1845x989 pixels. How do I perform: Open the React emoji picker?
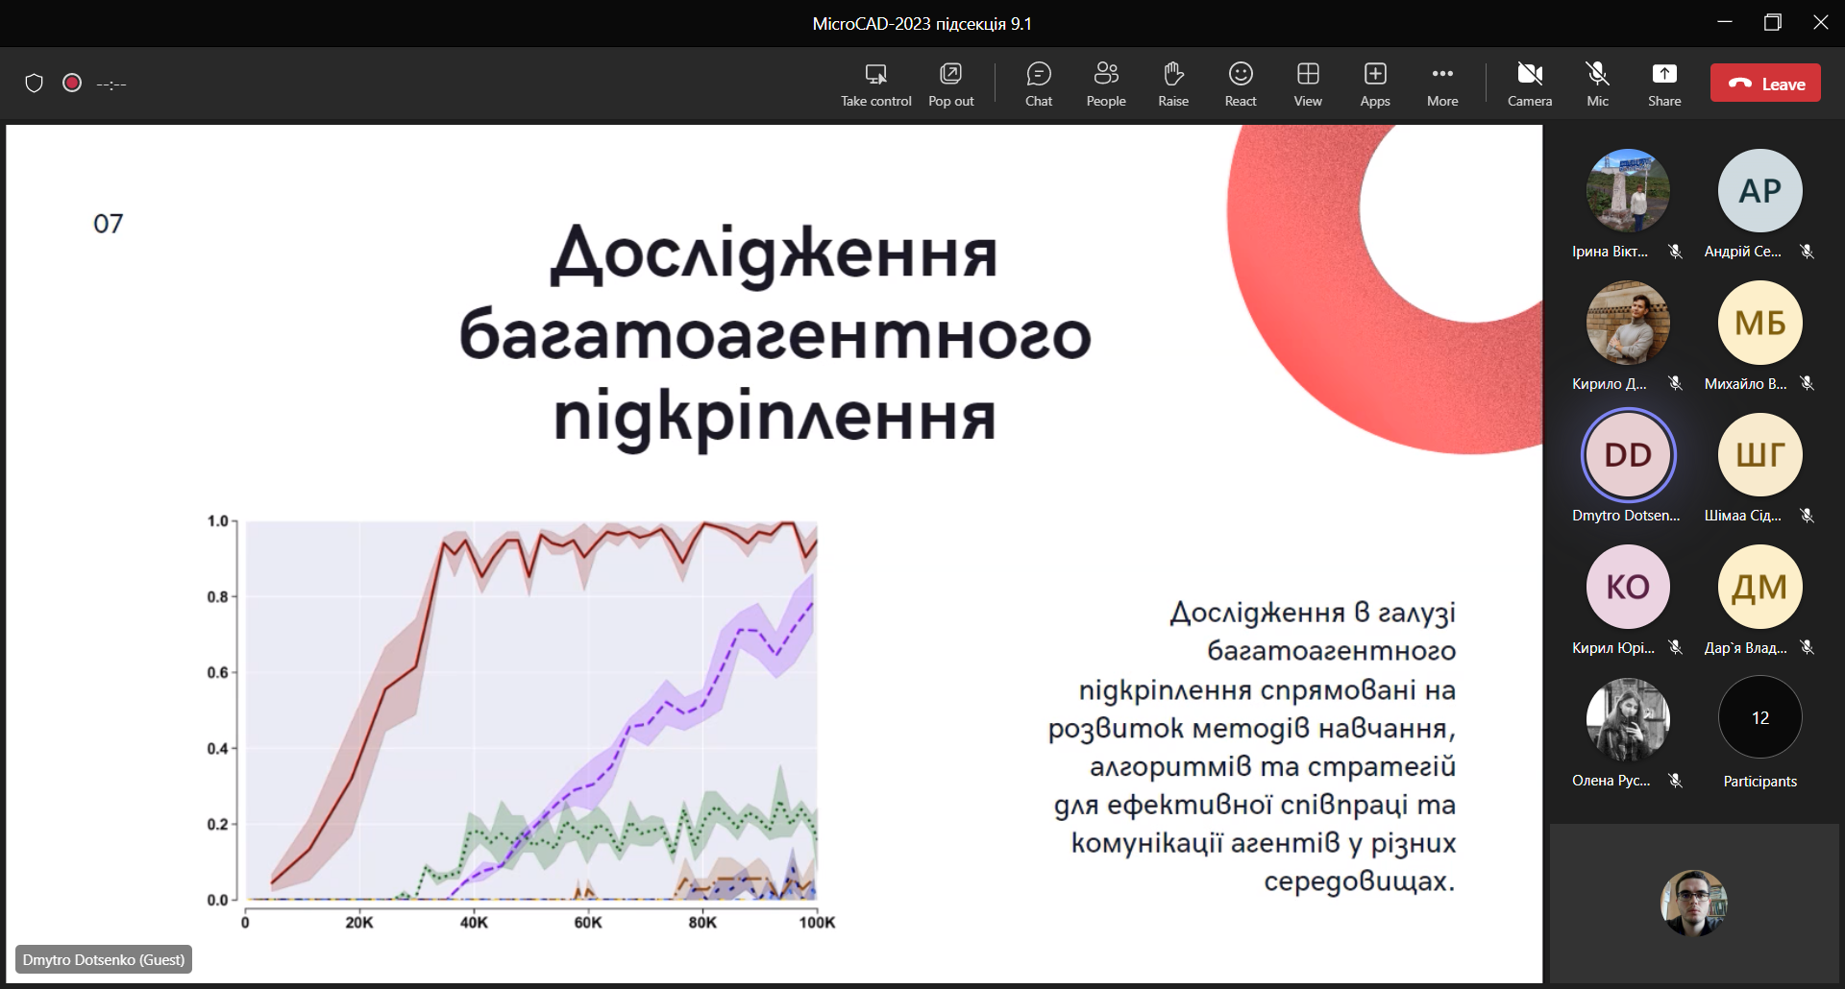coord(1240,84)
